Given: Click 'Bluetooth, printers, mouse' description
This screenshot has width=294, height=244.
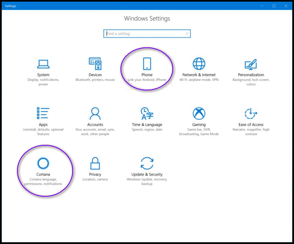Looking at the screenshot, I should (x=95, y=80).
